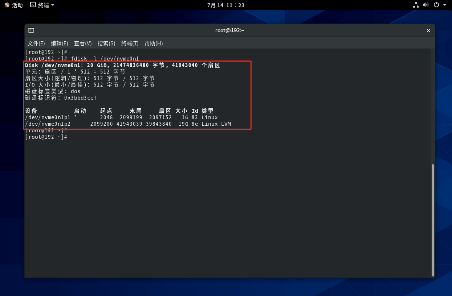452x296 pixels.
Task: Click the Activities (活动) logo icon
Action: tap(7, 5)
